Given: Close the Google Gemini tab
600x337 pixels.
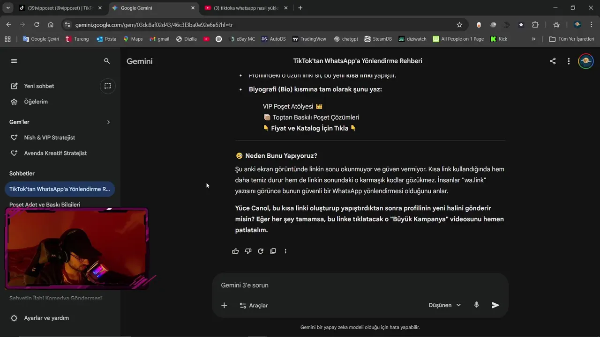Looking at the screenshot, I should pyautogui.click(x=193, y=8).
